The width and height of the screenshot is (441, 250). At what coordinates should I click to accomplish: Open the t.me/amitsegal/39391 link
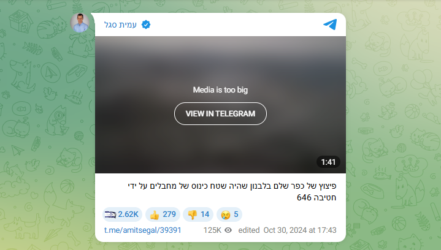click(142, 230)
